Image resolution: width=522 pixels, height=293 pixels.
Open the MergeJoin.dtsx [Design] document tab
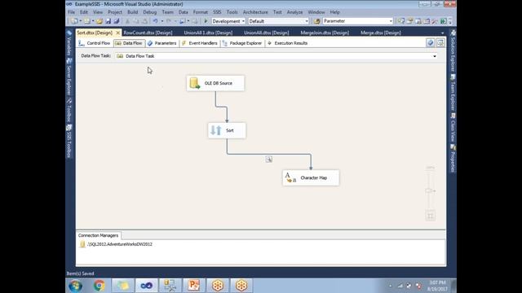click(325, 33)
